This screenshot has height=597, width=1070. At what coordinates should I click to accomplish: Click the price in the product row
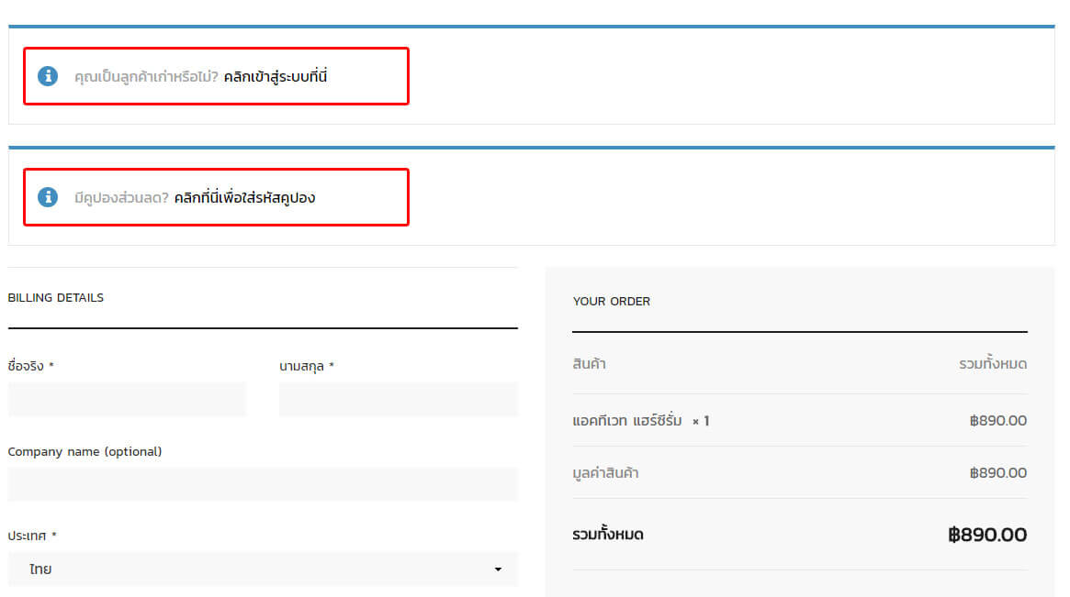(998, 421)
